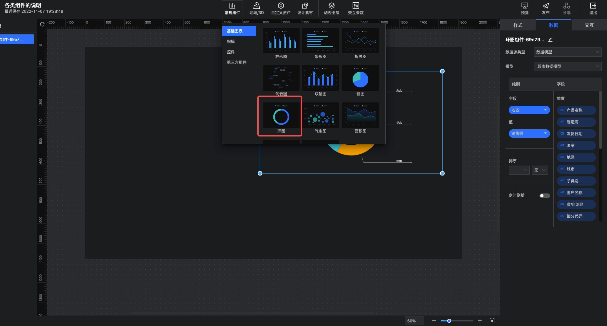Image resolution: width=607 pixels, height=326 pixels.
Task: Select the 客户名称 dimension field
Action: tap(576, 193)
